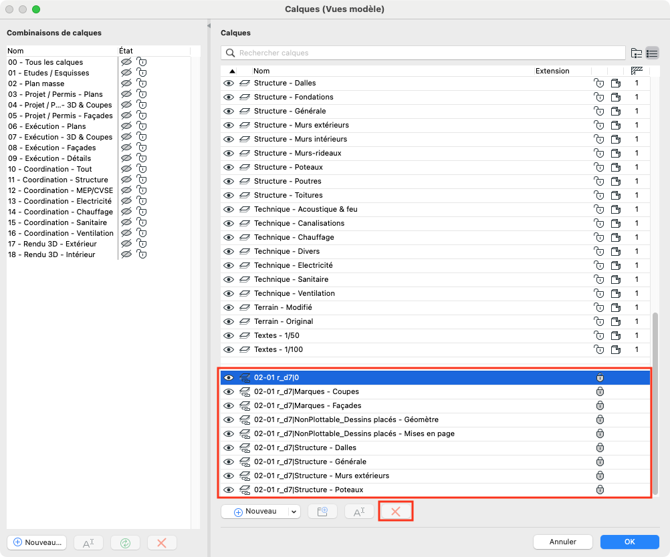Confirm with the OK button
This screenshot has height=557, width=670.
(x=629, y=542)
